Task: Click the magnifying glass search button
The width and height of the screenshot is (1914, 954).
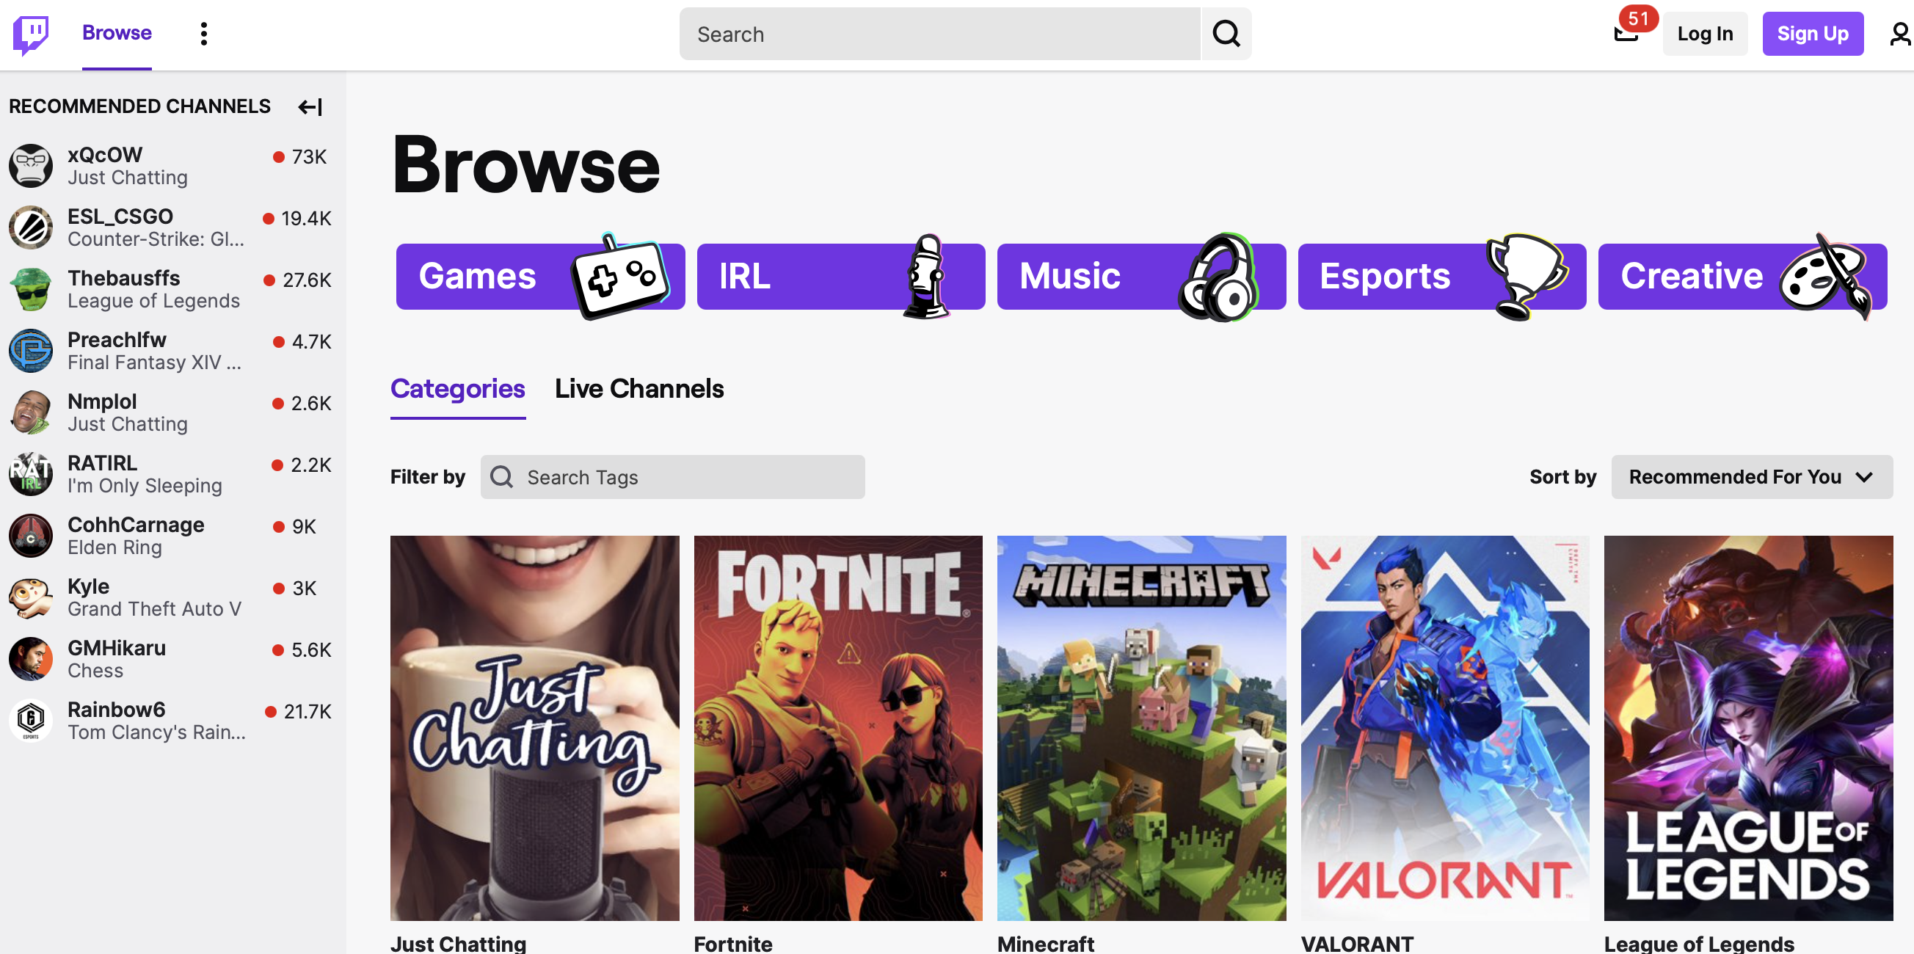Action: pyautogui.click(x=1226, y=34)
